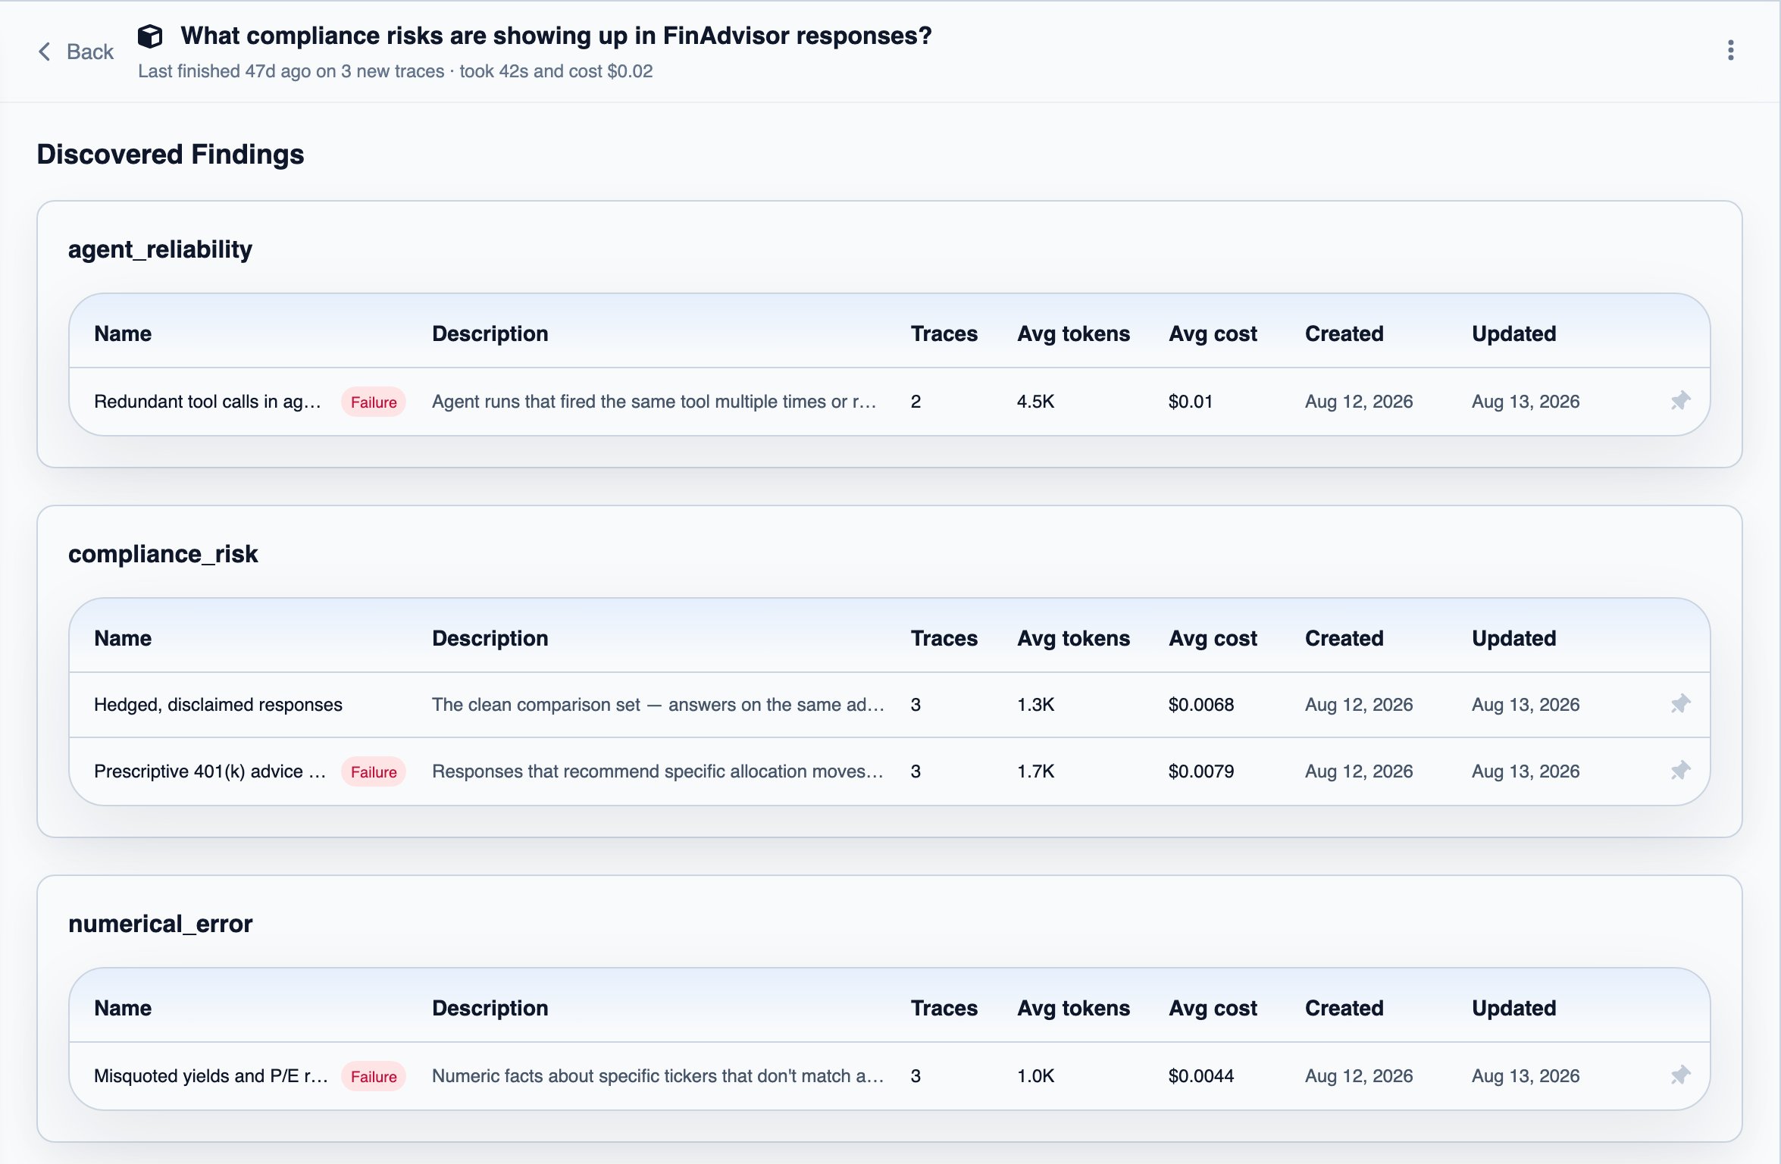Viewport: 1781px width, 1164px height.
Task: Open the Hedged, disclaimed responses row
Action: tap(889, 705)
